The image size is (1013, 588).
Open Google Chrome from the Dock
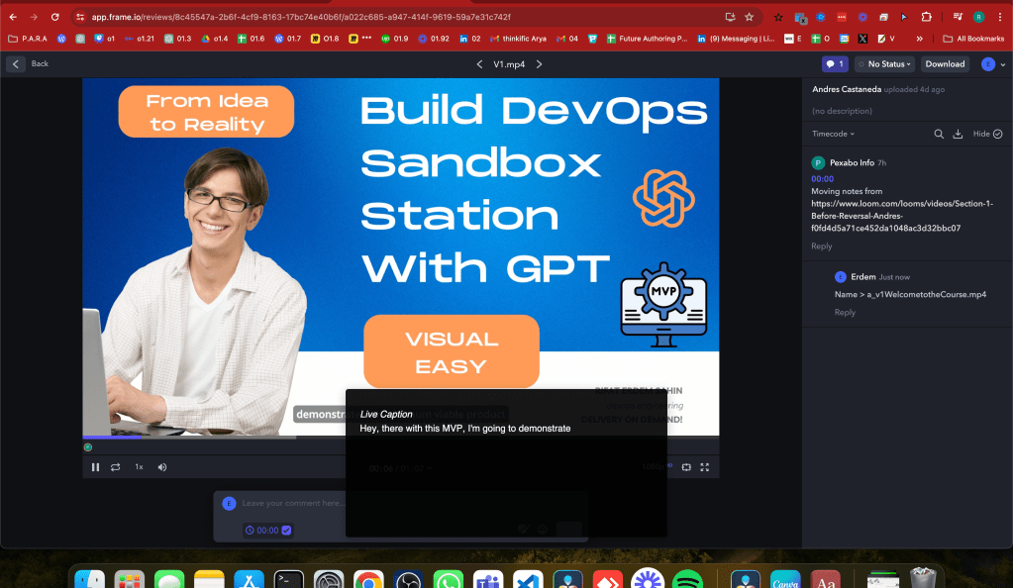[x=368, y=580]
